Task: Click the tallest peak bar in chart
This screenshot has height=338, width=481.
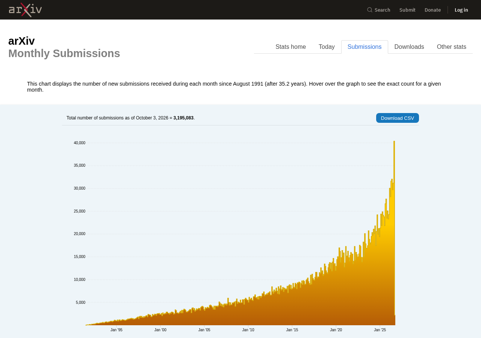Action: [x=394, y=233]
